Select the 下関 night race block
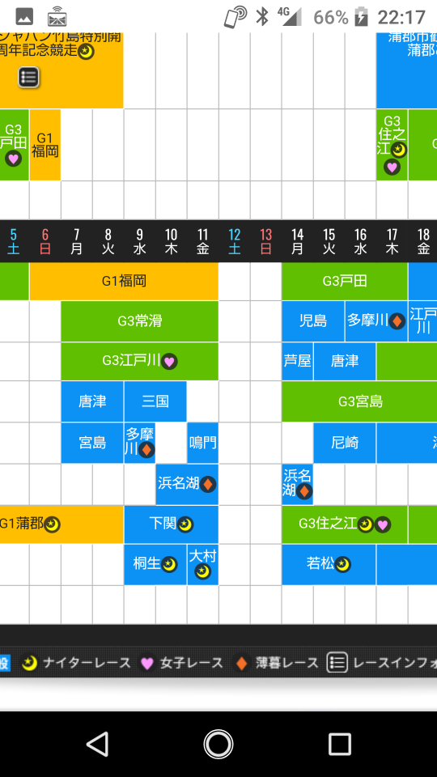The height and width of the screenshot is (777, 437). point(172,524)
